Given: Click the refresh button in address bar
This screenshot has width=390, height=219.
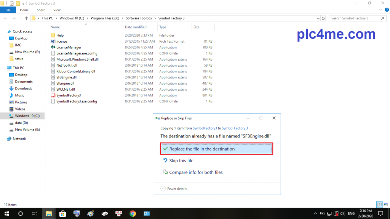Looking at the screenshot, I should (323, 18).
